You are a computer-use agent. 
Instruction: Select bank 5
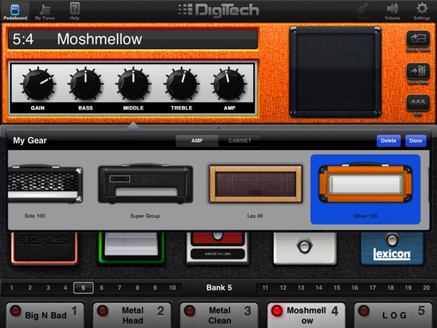tap(84, 288)
